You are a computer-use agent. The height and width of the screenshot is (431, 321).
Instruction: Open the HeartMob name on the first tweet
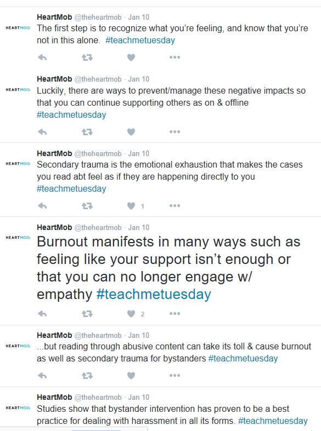(x=54, y=17)
